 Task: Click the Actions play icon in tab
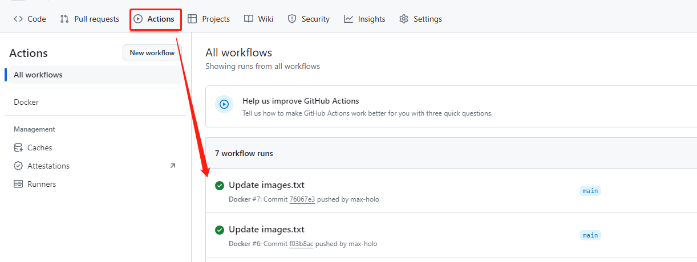click(x=138, y=19)
